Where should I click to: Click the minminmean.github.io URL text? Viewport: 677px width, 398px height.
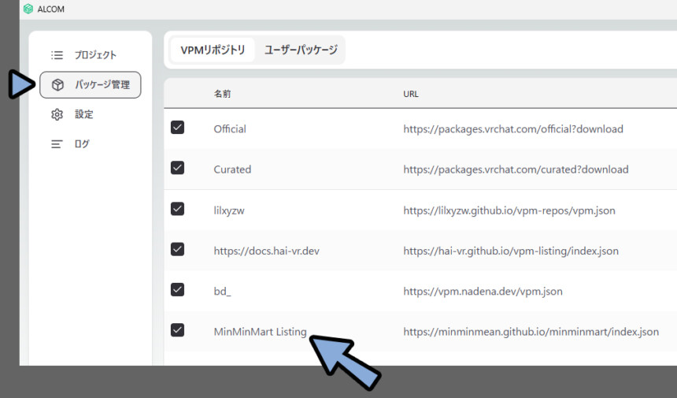click(531, 332)
